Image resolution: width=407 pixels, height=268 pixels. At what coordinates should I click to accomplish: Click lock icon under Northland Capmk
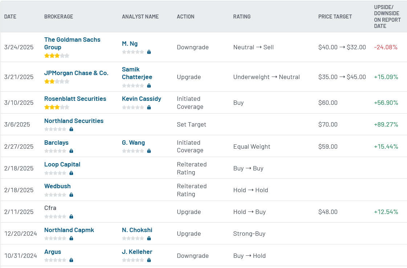pyautogui.click(x=72, y=238)
